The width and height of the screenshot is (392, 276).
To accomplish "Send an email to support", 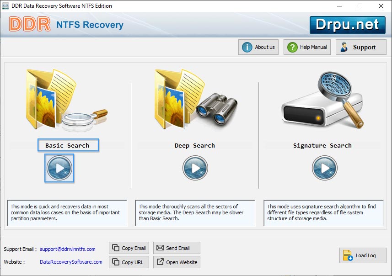I will click(177, 248).
